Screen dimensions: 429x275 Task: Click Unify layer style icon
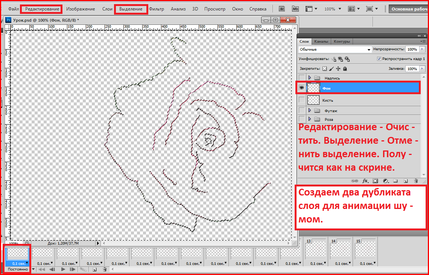[x=347, y=59]
